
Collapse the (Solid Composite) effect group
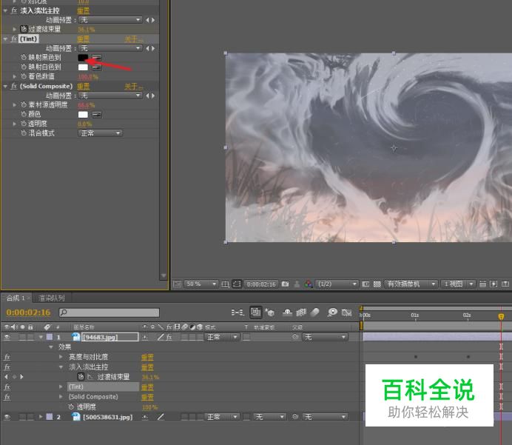coord(5,86)
